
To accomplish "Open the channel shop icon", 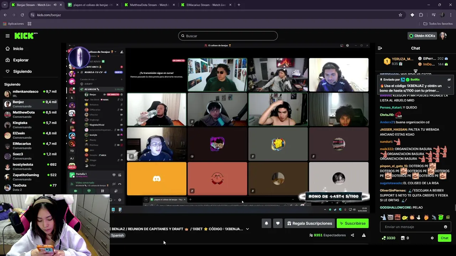I will coord(403,238).
